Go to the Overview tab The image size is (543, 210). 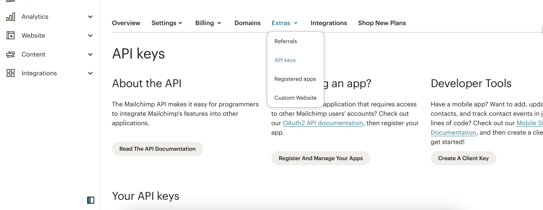coord(126,23)
